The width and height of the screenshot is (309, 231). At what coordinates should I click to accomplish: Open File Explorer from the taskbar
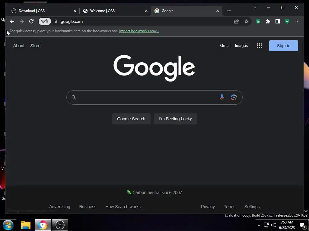click(26, 225)
